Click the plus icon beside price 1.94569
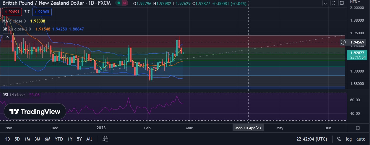 tap(343, 42)
